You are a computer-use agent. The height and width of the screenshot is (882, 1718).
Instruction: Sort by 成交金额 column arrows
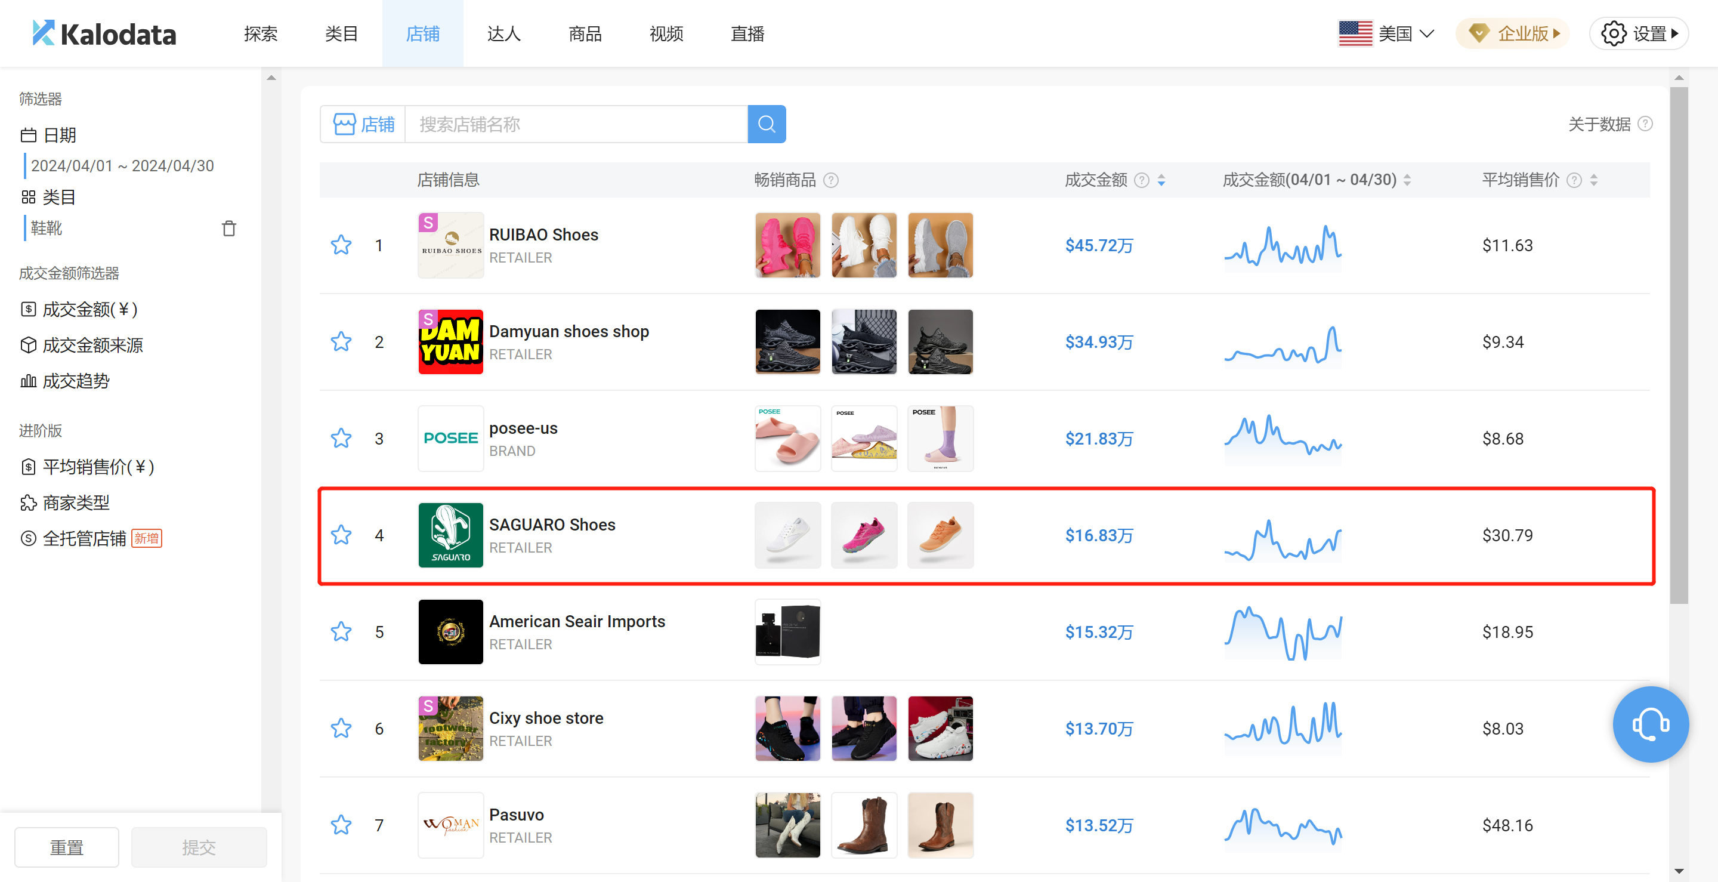[x=1161, y=180]
